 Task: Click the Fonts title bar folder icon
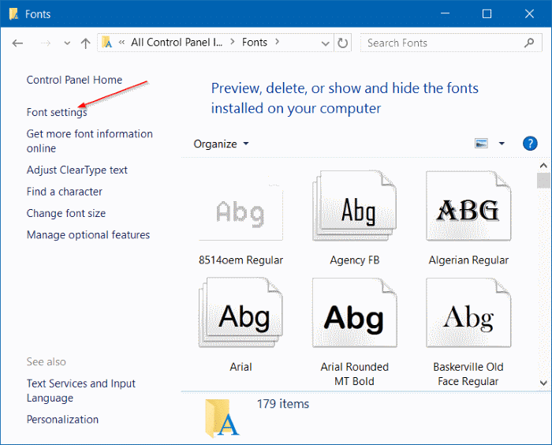13,13
